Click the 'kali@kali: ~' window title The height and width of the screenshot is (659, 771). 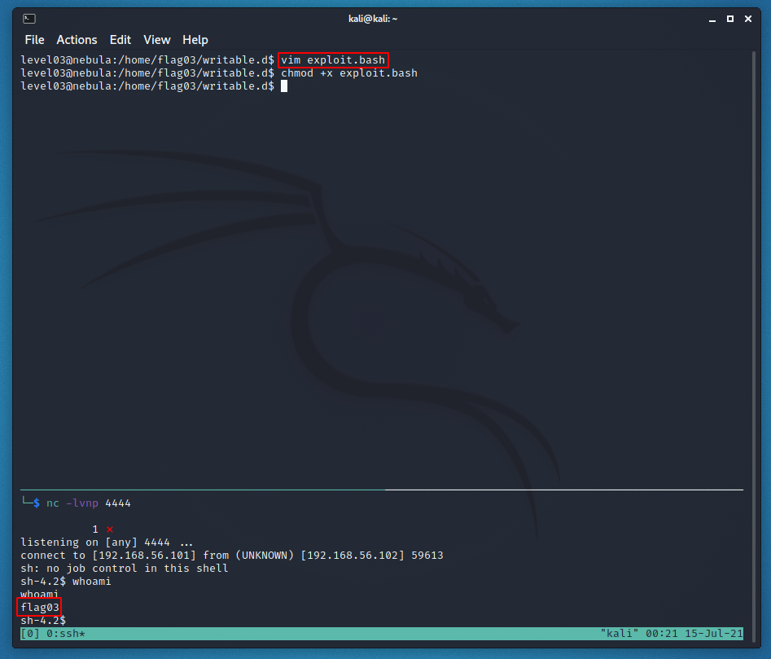[x=373, y=19]
